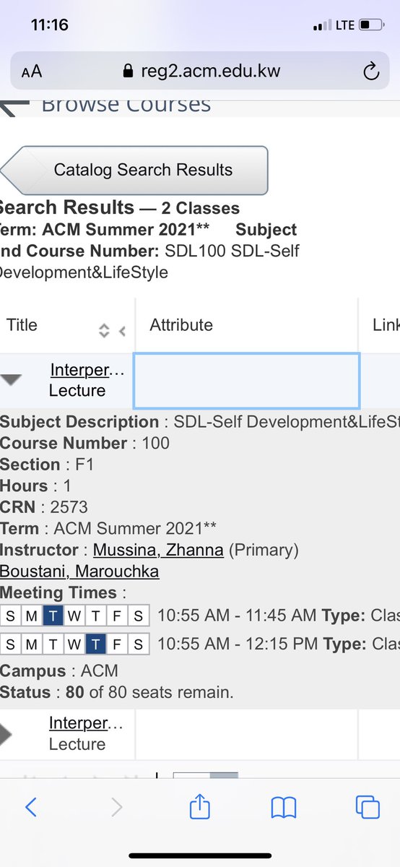The image size is (400, 867).
Task: Select the highlighted Tuesday box in first meeting row
Action: coord(53,616)
